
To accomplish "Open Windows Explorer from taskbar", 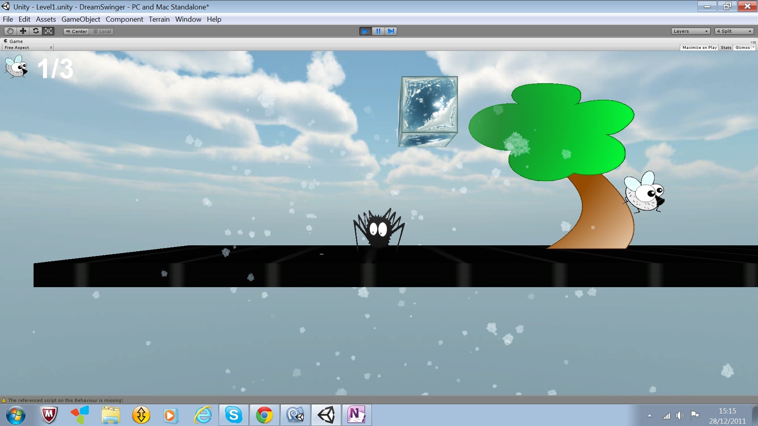I will [x=111, y=415].
